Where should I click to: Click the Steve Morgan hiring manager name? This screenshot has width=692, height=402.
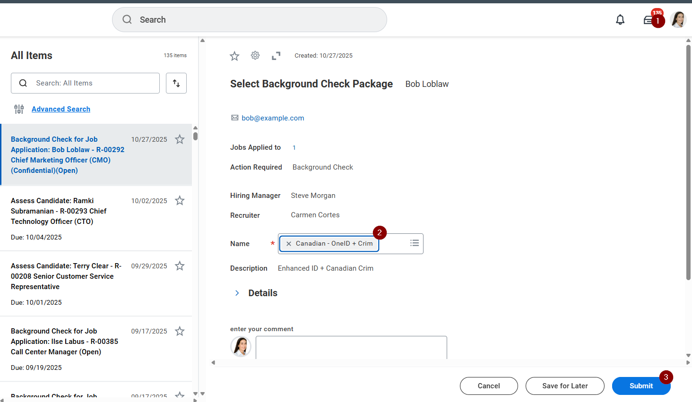(x=313, y=196)
